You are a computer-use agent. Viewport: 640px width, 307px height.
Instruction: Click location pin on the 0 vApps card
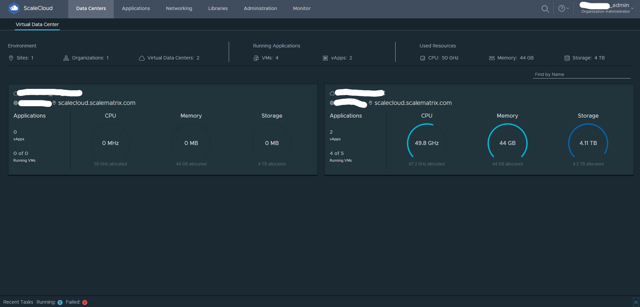pos(54,103)
